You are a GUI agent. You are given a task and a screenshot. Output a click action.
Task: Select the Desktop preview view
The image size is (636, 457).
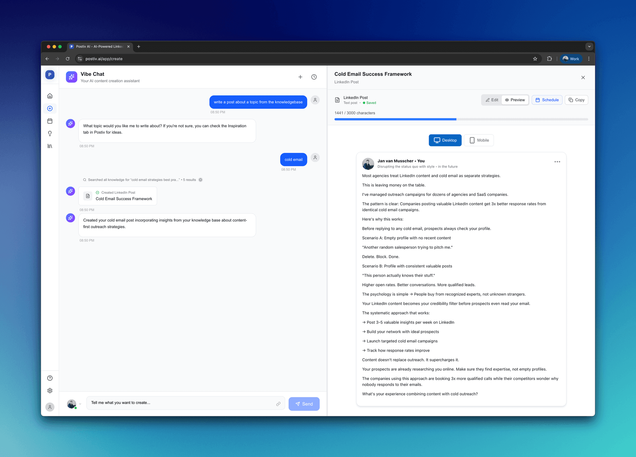click(445, 140)
